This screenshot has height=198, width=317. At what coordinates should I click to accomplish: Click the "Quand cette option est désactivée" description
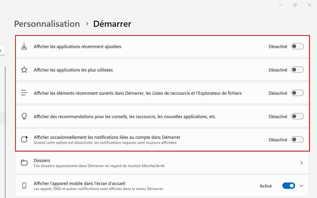click(x=105, y=143)
